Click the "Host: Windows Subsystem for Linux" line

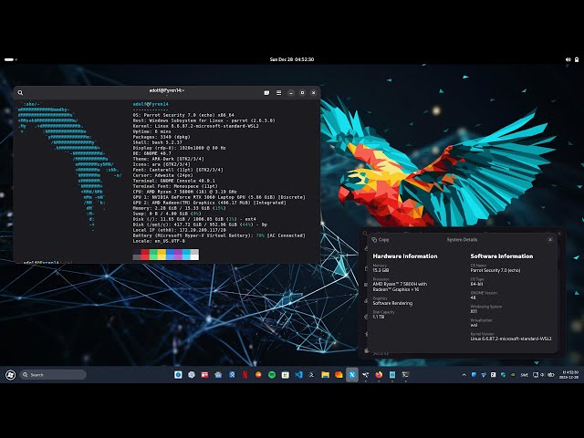204,120
